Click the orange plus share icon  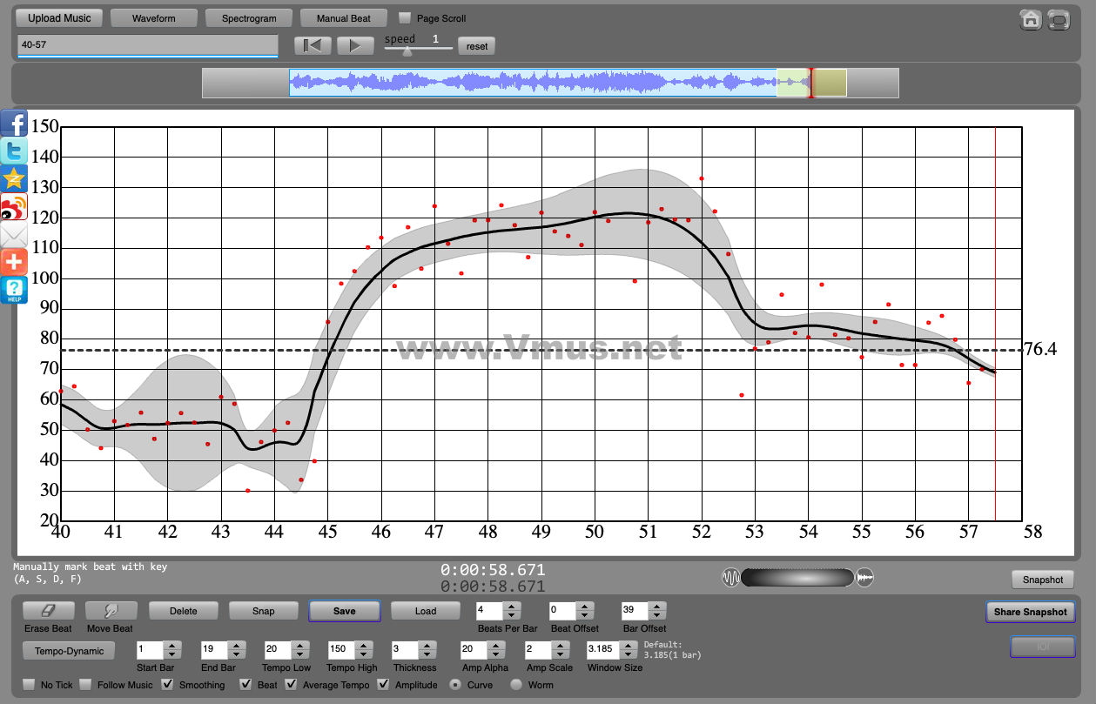coord(14,262)
